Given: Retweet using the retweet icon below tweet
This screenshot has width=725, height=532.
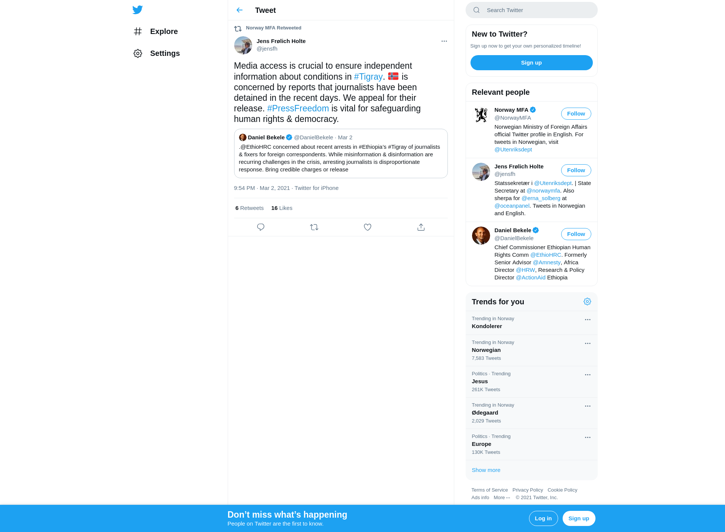Looking at the screenshot, I should (x=314, y=227).
